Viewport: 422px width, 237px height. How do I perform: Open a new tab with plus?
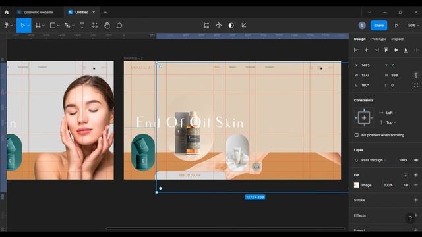coord(105,12)
